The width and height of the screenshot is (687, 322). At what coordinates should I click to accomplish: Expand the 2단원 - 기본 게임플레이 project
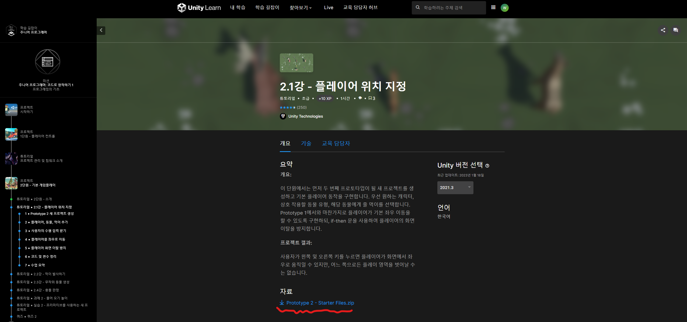pyautogui.click(x=38, y=185)
